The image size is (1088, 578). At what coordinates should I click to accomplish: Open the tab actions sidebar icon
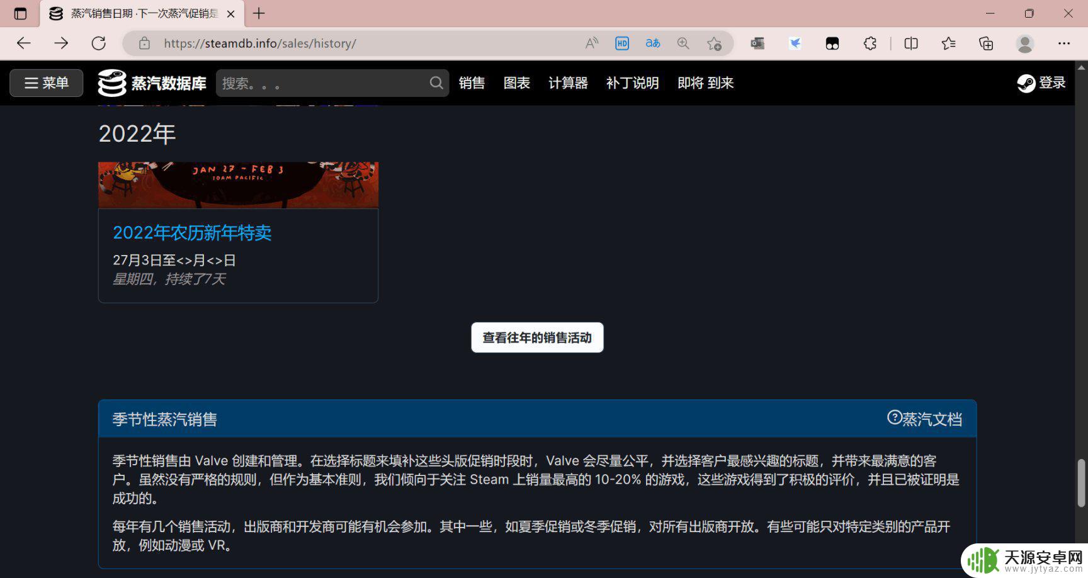tap(20, 13)
